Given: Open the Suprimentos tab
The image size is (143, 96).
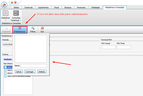Looking at the screenshot, I should 43,8.
